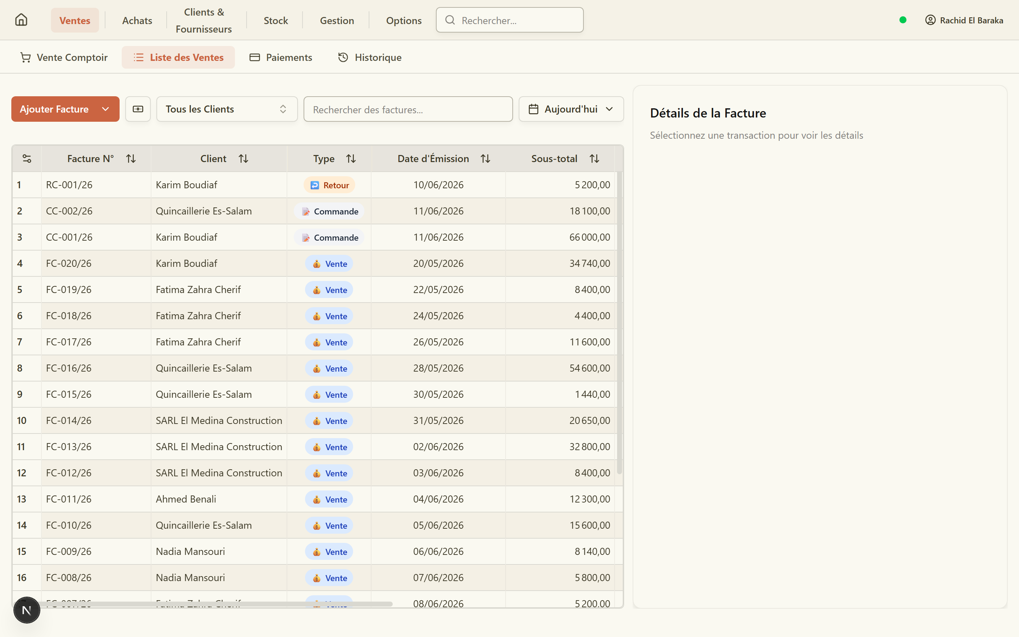The image size is (1019, 637).
Task: Select invoice number FC-020/26
Action: (x=69, y=263)
